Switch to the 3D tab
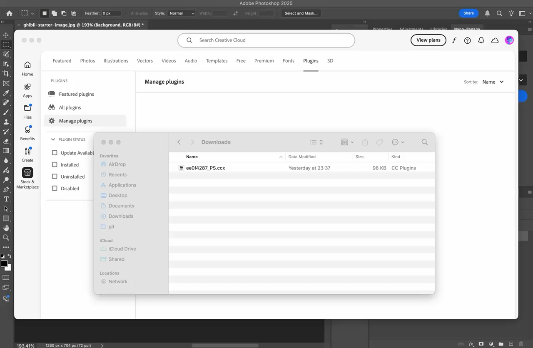533x348 pixels. pos(330,61)
